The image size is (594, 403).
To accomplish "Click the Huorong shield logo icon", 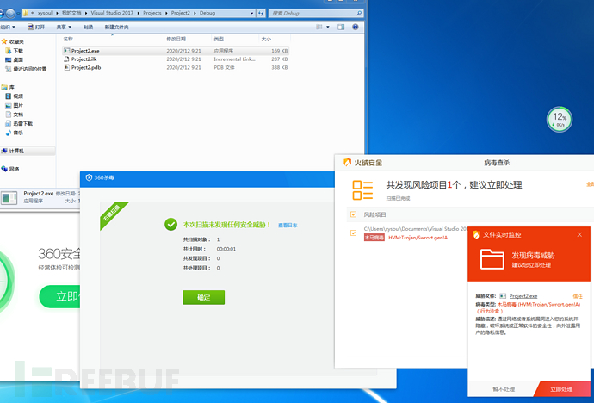I will (x=347, y=163).
